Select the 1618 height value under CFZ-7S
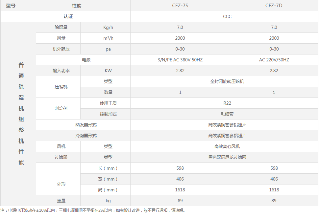This screenshot has width=319, height=217. pos(180,190)
